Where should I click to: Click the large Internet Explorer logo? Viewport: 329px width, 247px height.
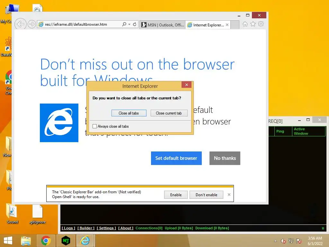pyautogui.click(x=59, y=123)
